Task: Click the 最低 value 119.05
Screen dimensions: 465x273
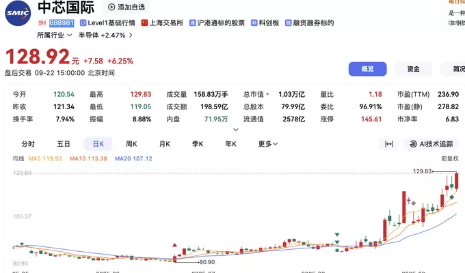Action: pyautogui.click(x=141, y=106)
